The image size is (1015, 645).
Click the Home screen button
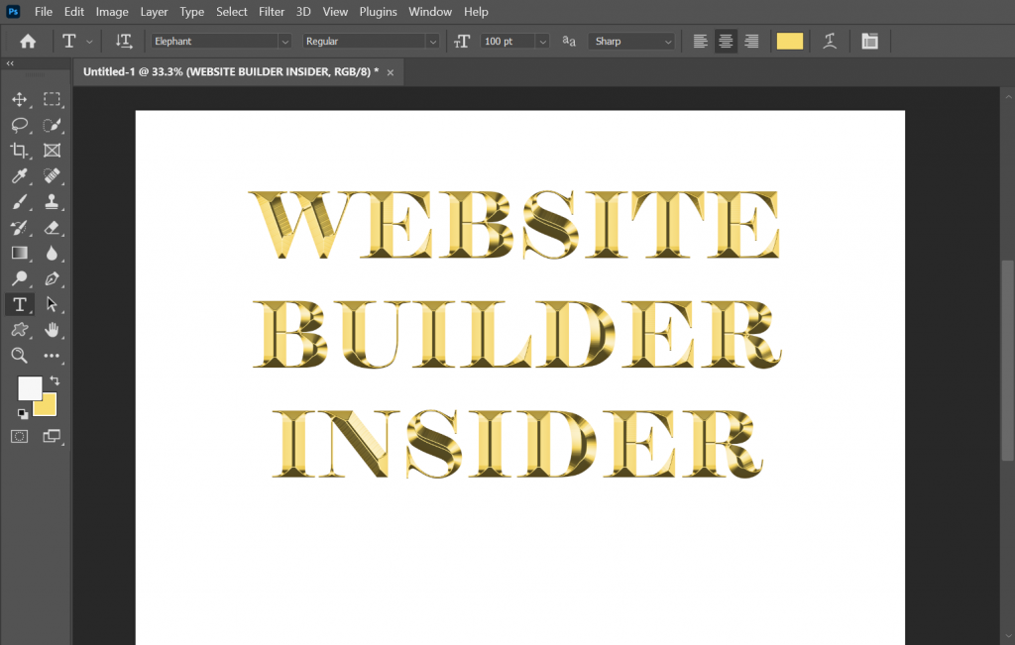click(x=27, y=41)
